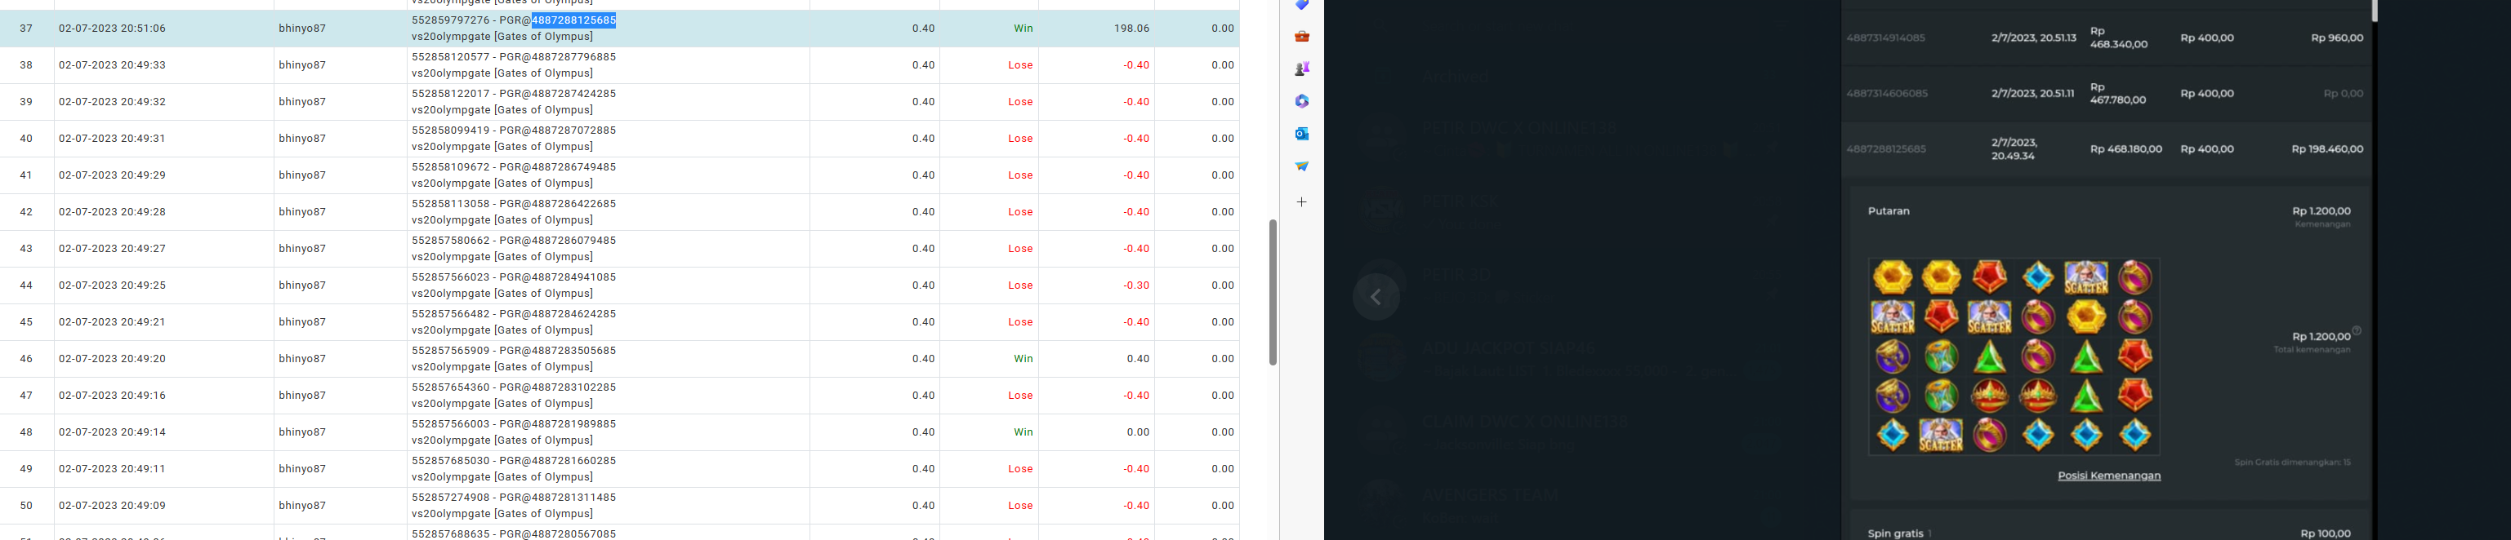Click the Win status in row 46
This screenshot has width=2511, height=540.
(x=1023, y=359)
